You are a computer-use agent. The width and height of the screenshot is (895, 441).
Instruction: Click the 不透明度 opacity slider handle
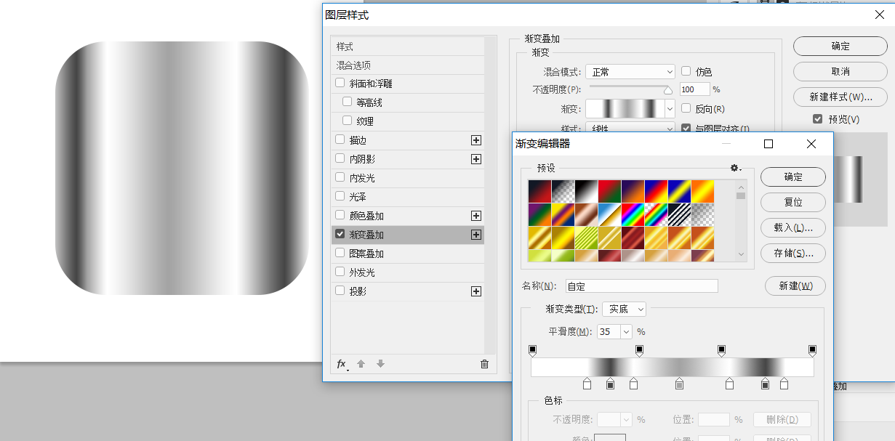click(x=667, y=91)
